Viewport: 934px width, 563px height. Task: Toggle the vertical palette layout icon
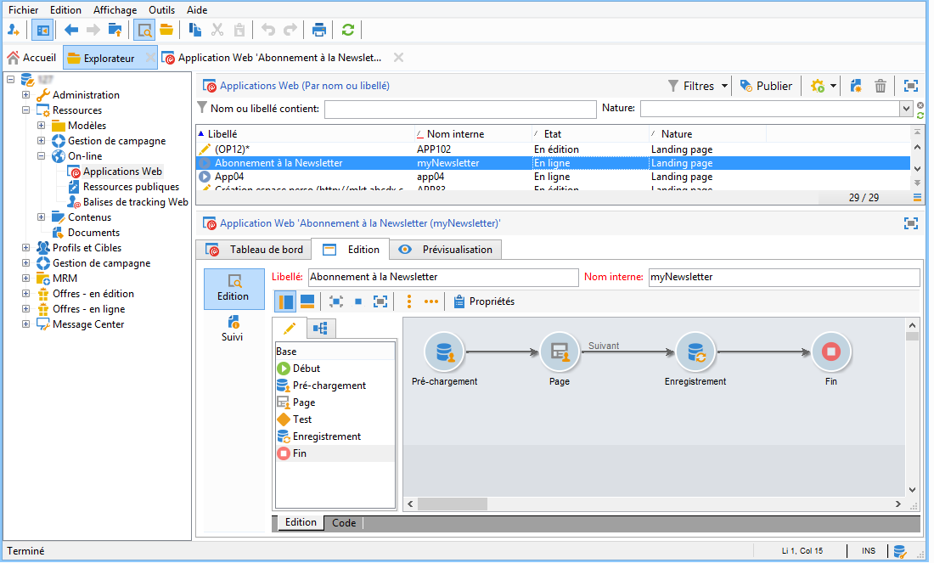click(x=286, y=301)
